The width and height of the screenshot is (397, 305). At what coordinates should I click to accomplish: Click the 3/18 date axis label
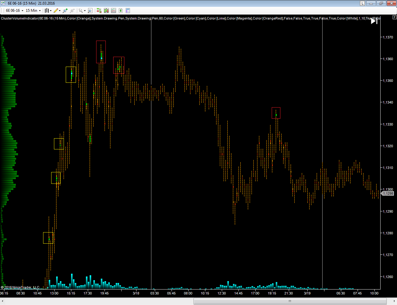pos(136,293)
